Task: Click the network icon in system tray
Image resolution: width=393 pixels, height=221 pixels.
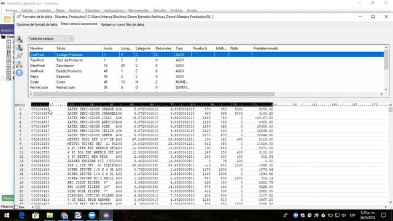Action: click(x=337, y=215)
